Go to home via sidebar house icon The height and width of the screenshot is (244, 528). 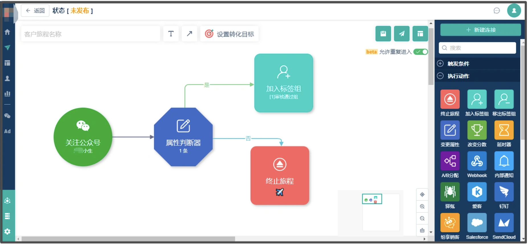7,32
